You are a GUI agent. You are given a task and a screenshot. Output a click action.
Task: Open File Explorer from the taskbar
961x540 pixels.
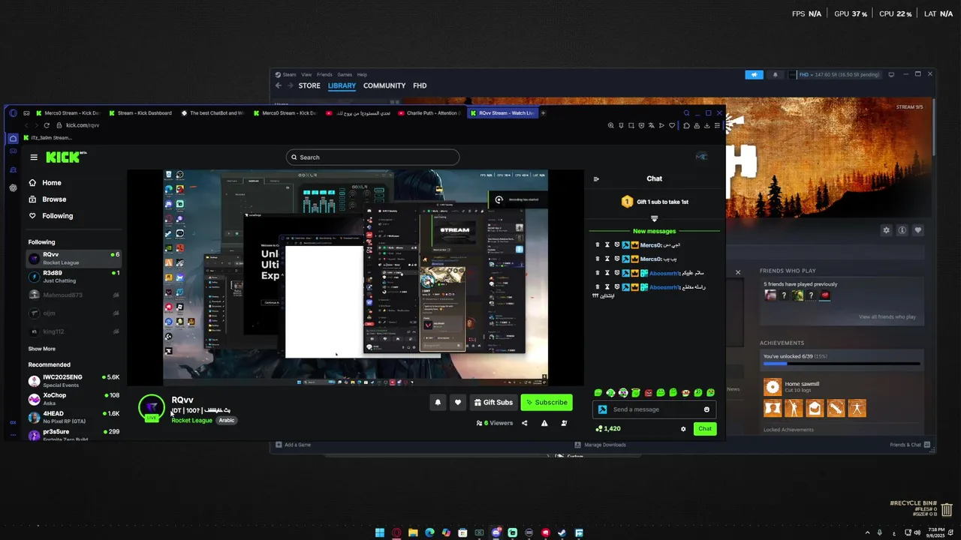coord(413,533)
